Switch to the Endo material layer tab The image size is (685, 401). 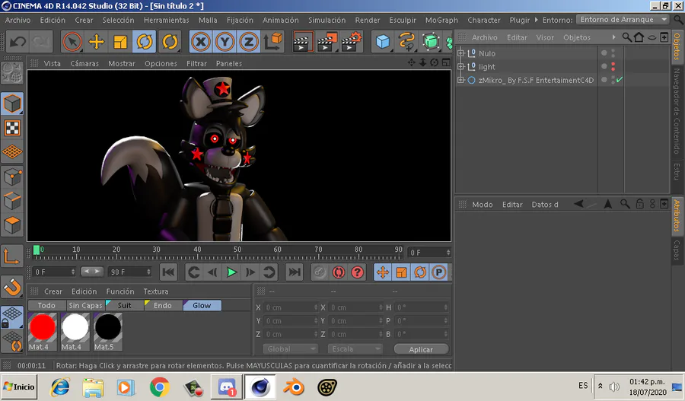pyautogui.click(x=163, y=305)
